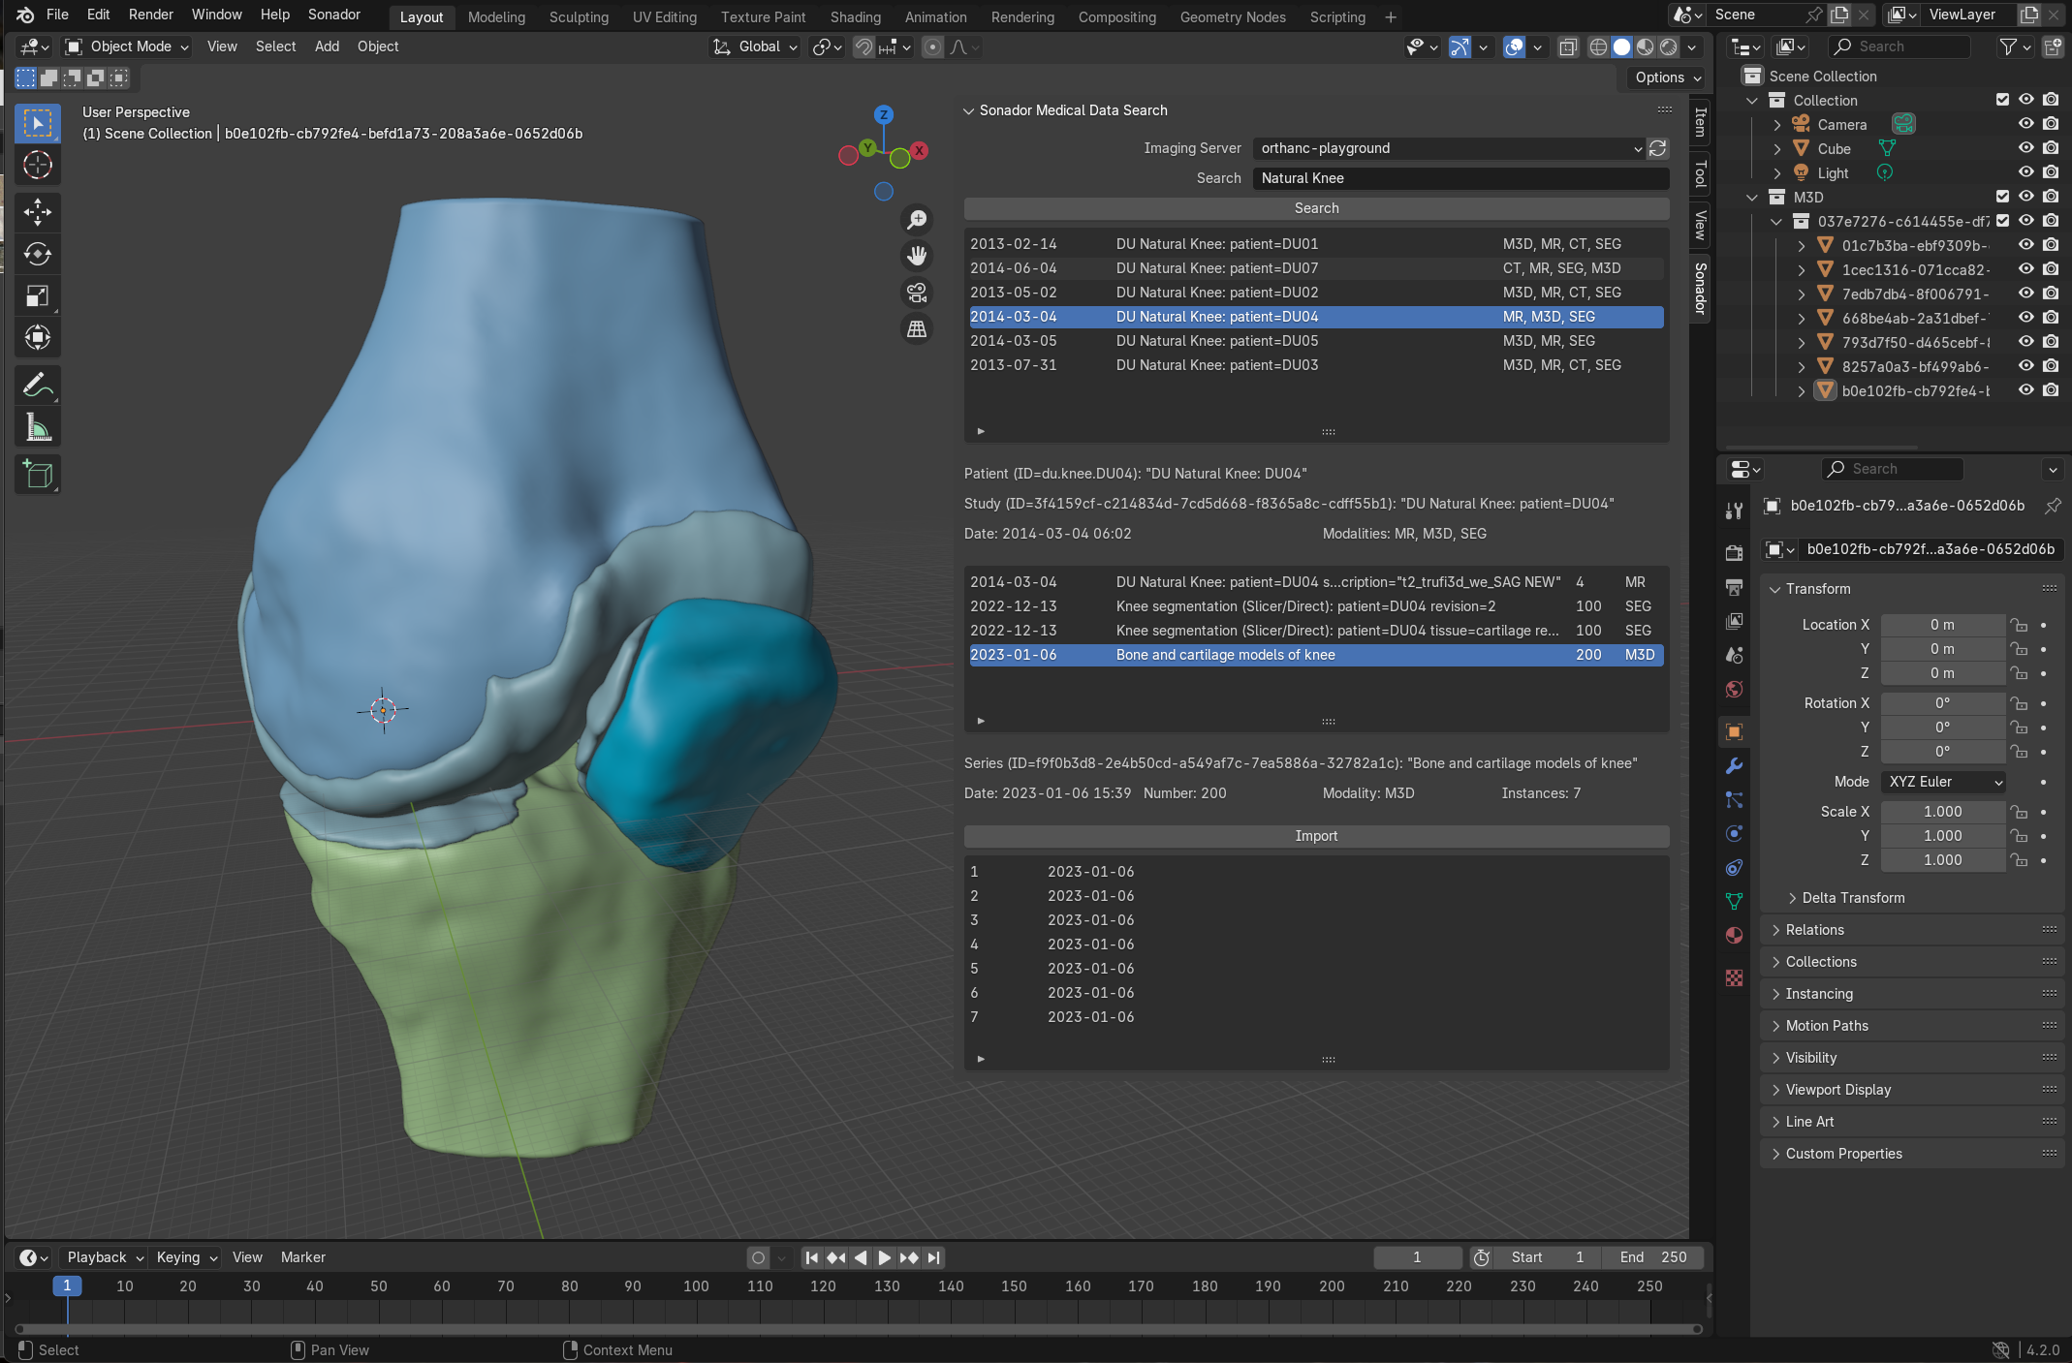Screen dimensions: 2072x1363
Task: Open the Options popover button
Action: pos(1667,77)
